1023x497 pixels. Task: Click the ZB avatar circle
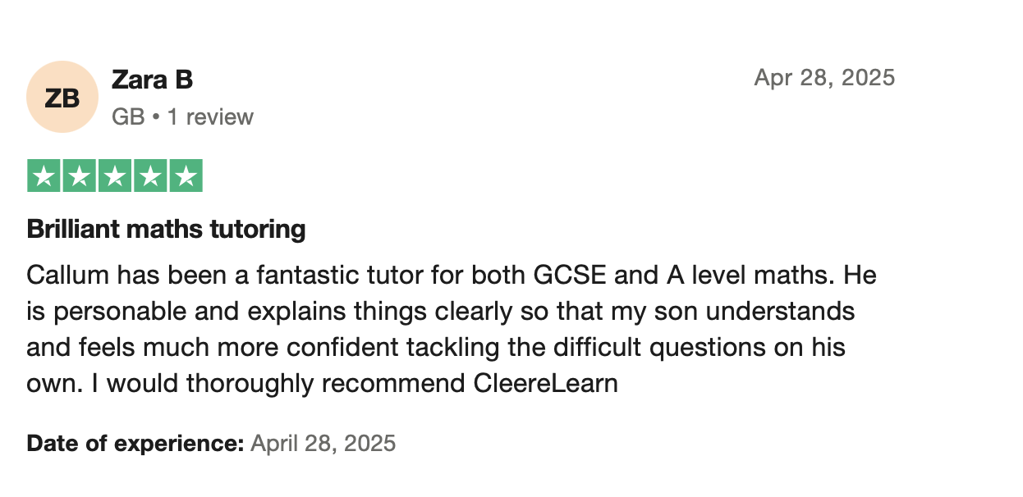point(62,97)
